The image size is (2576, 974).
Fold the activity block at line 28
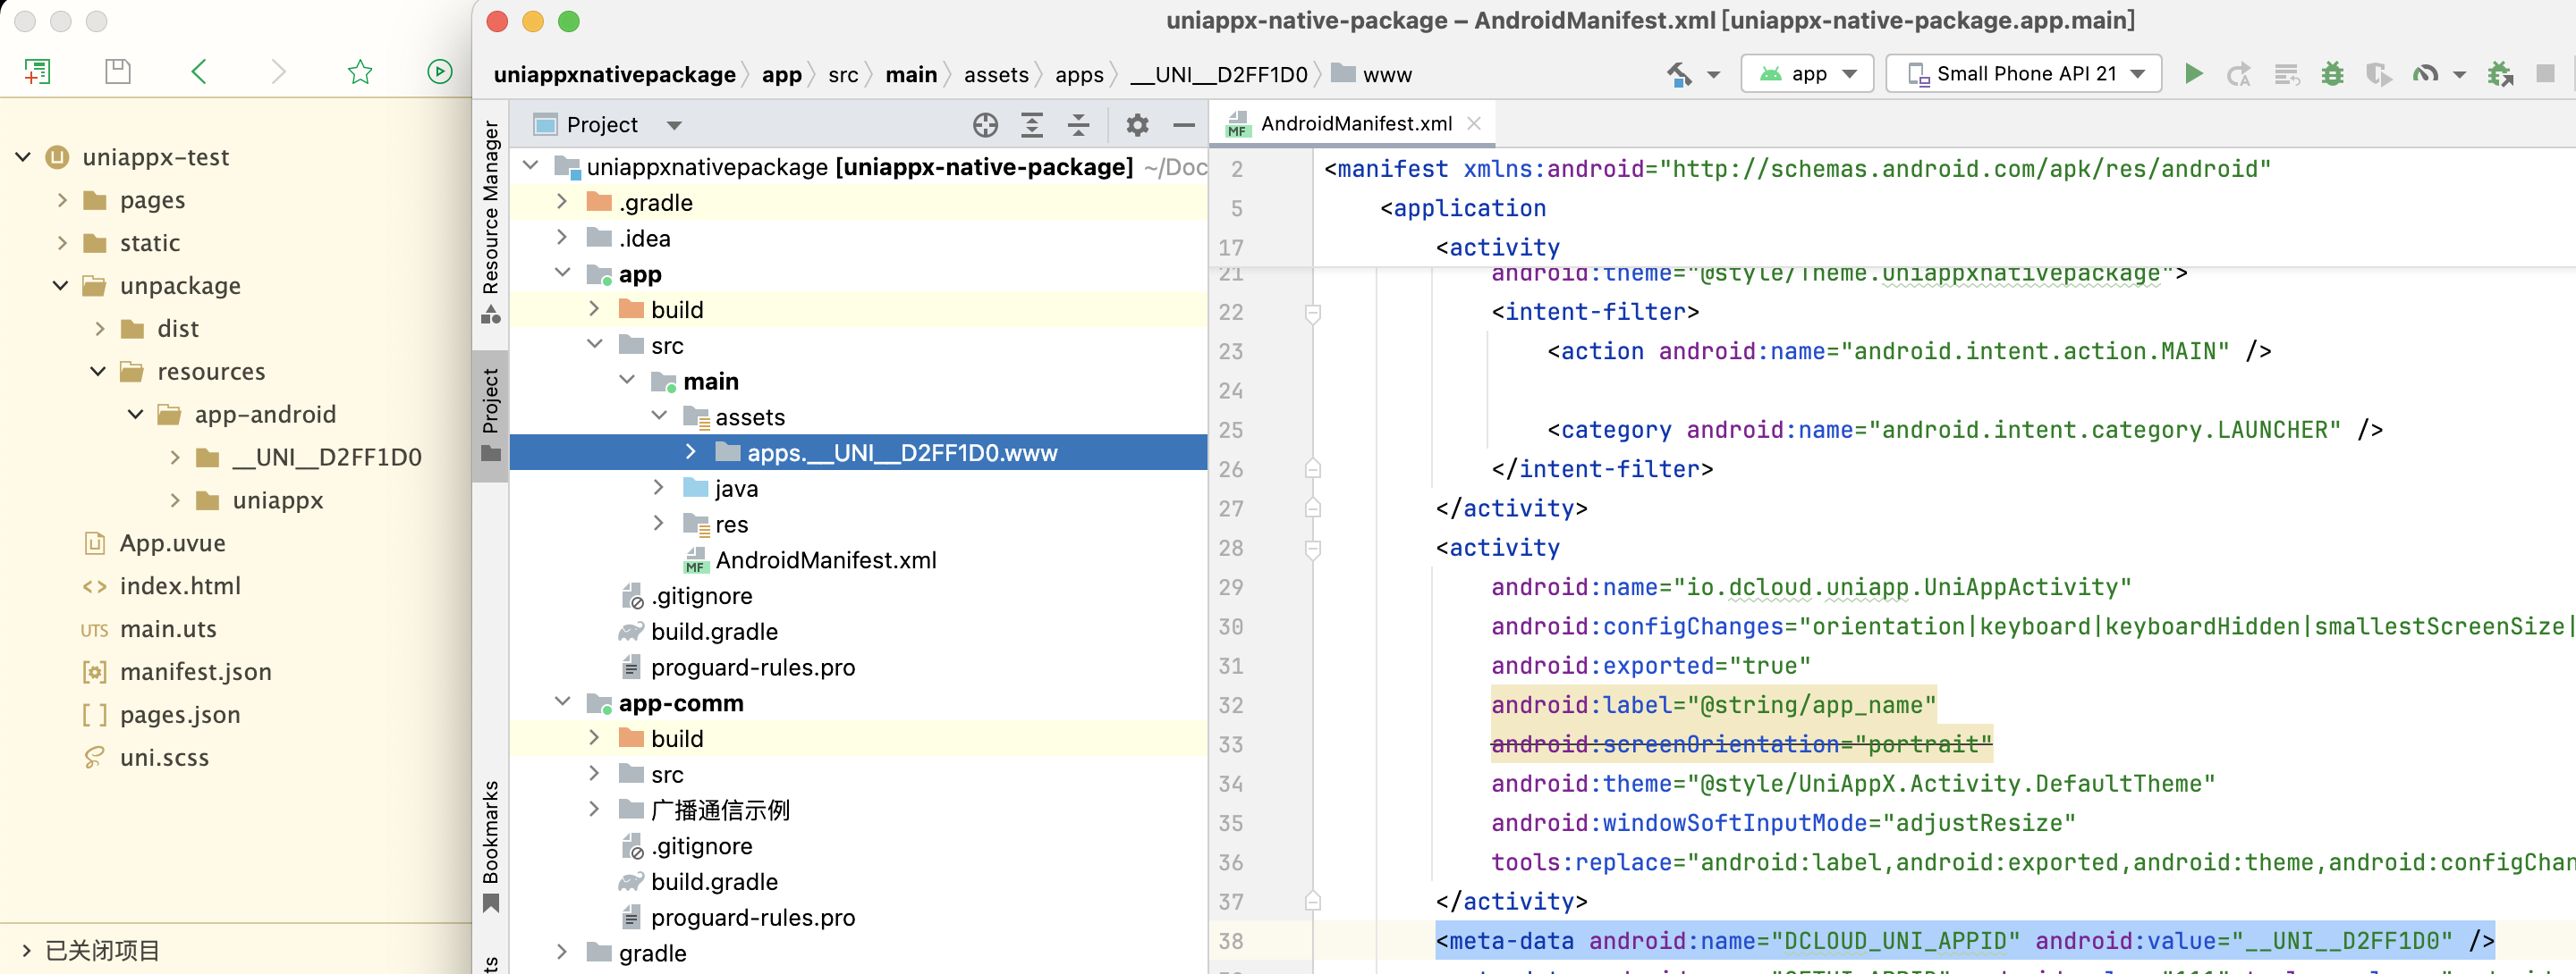click(1313, 549)
